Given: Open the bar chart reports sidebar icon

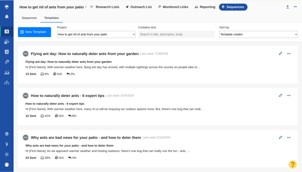Looking at the screenshot, I should [7, 72].
